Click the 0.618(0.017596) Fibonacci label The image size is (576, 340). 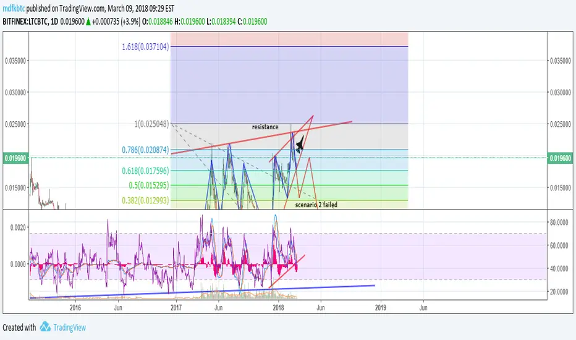145,171
